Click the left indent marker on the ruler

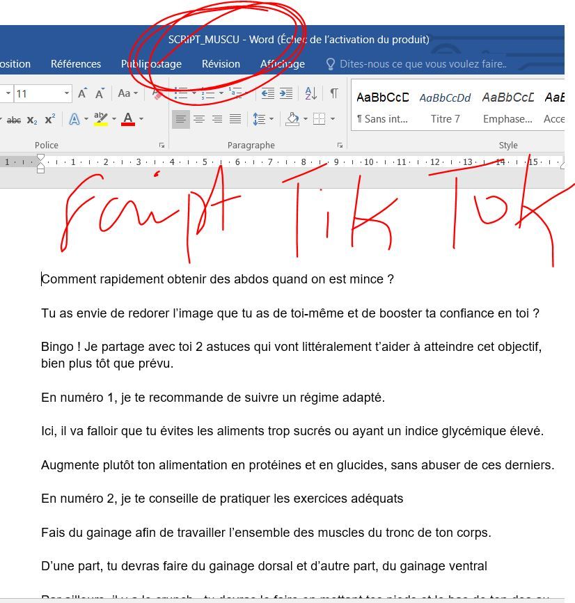(x=40, y=169)
